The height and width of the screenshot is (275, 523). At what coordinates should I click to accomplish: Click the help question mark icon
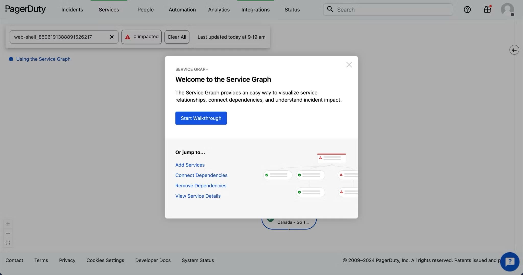(x=467, y=10)
